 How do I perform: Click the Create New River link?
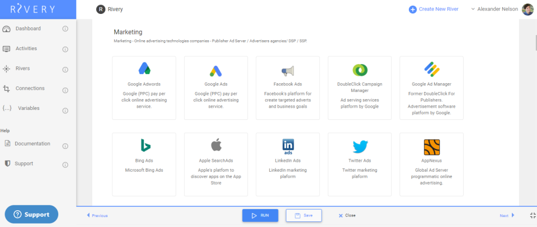click(439, 9)
